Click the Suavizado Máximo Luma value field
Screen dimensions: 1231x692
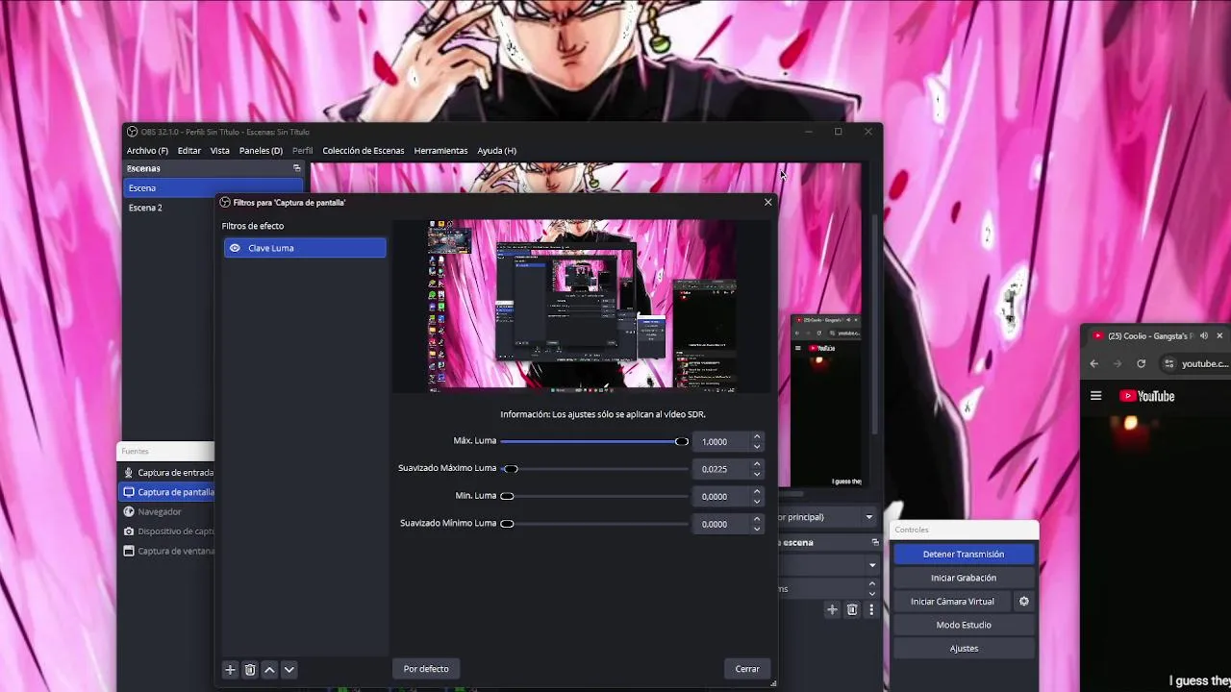tap(721, 469)
